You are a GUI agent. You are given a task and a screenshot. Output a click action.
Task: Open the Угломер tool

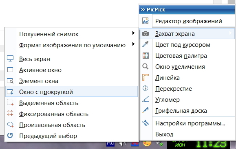pos(187,100)
